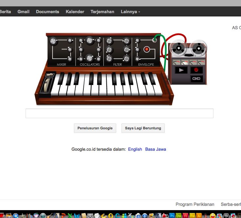Click the large knob in the Mixer section

[x=53, y=41]
